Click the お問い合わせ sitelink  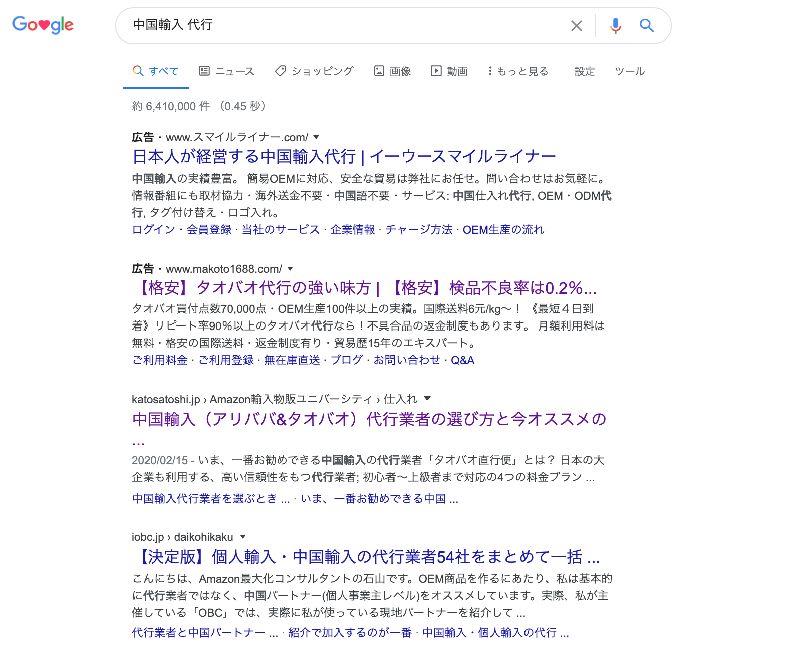pos(407,360)
